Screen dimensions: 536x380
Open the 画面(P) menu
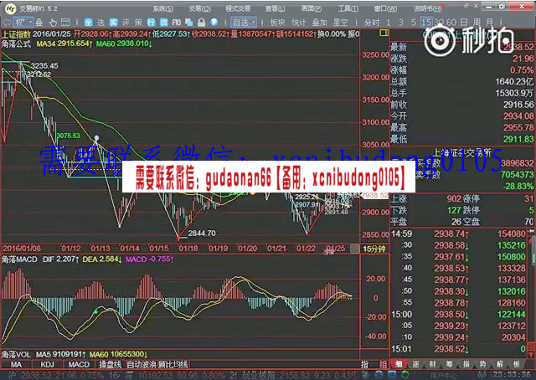312,8
